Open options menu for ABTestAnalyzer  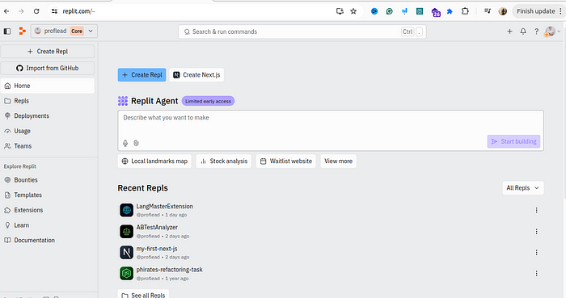coord(536,231)
